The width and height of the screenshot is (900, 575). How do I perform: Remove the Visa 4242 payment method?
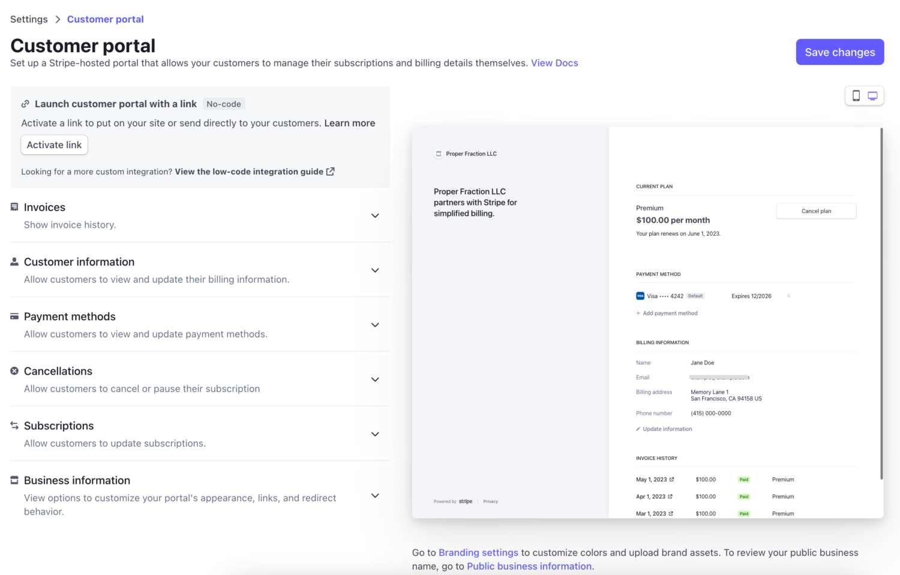788,296
